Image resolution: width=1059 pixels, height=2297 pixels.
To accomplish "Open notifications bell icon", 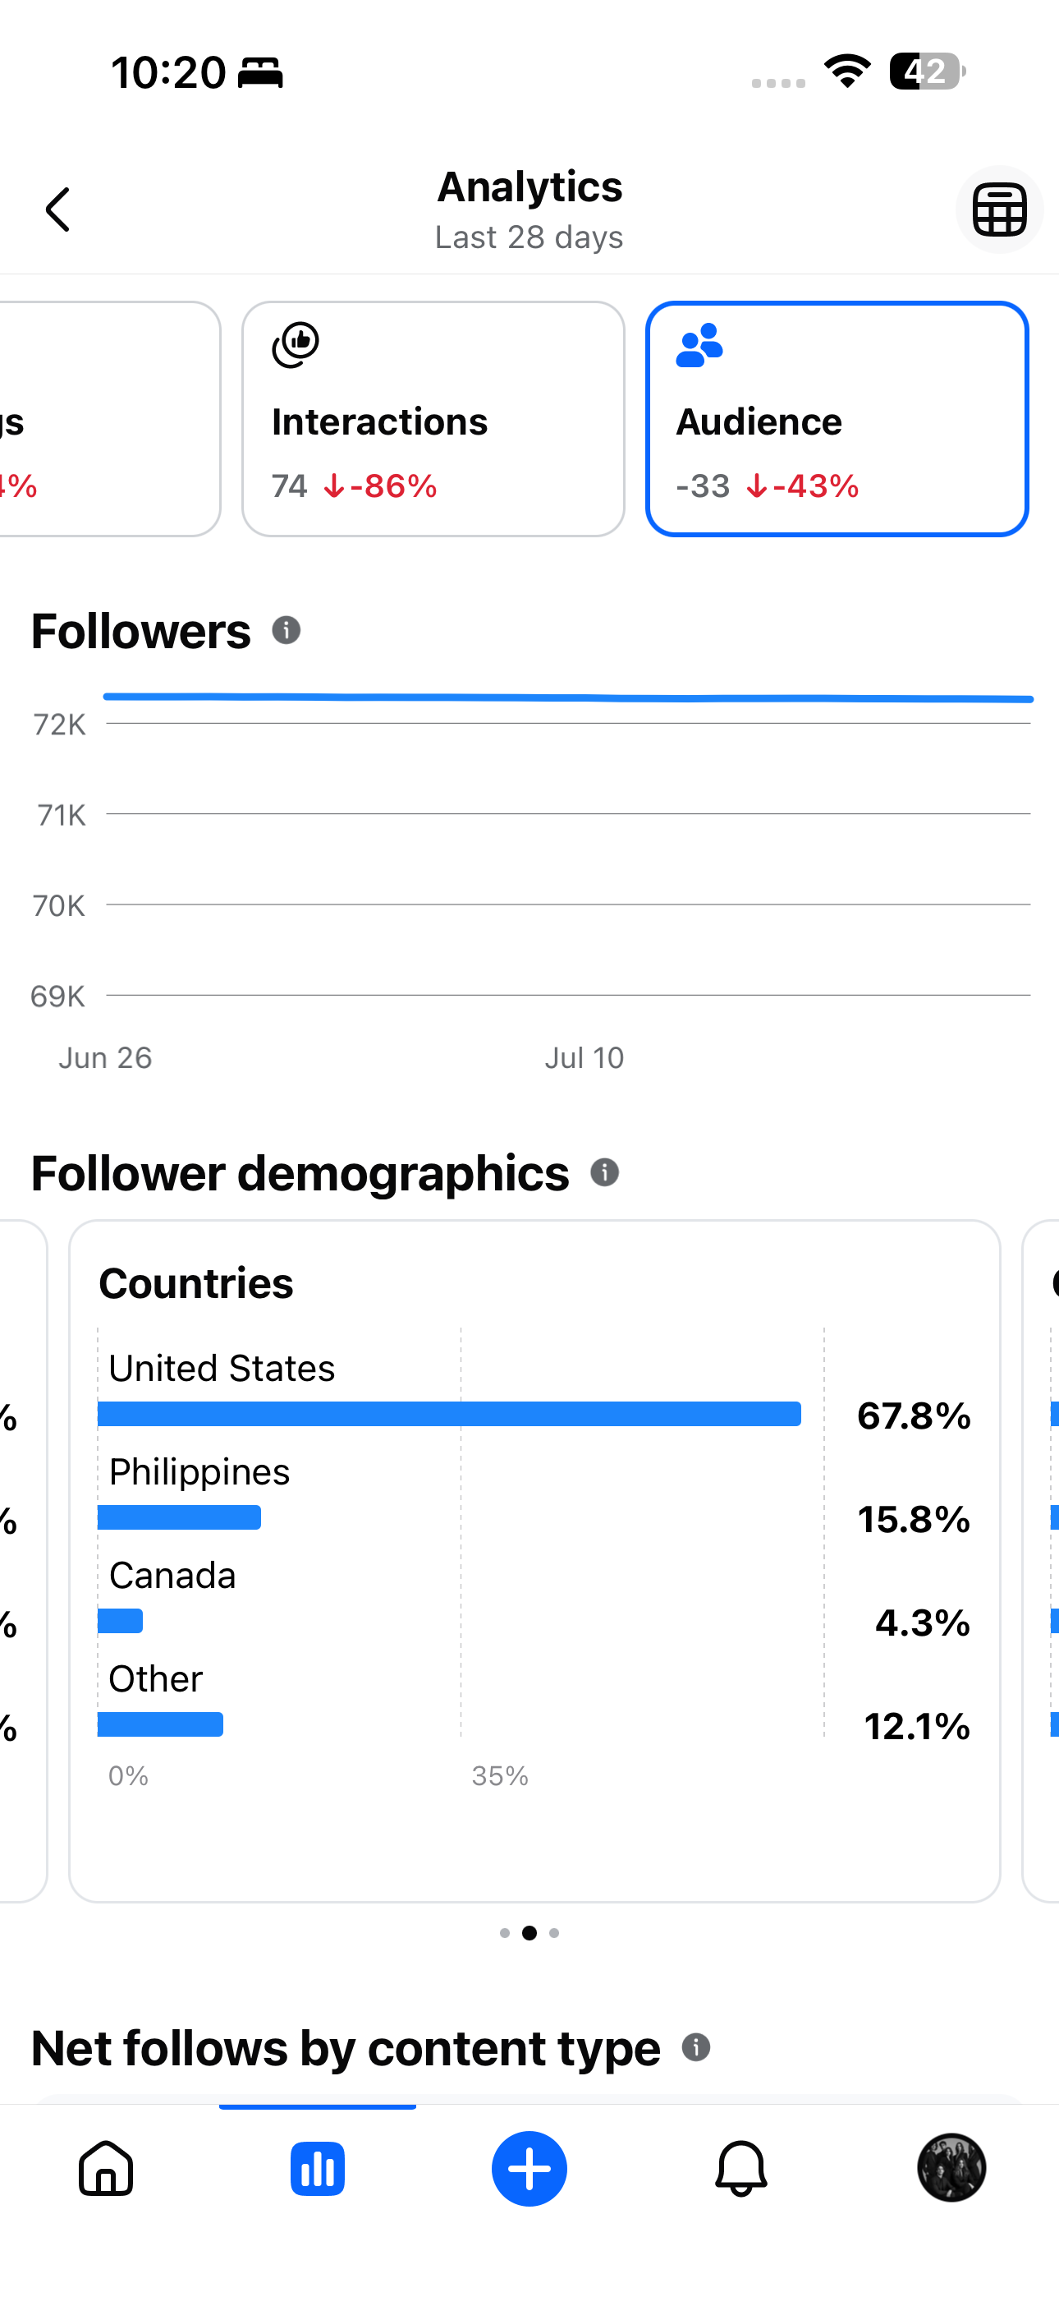I will [740, 2169].
